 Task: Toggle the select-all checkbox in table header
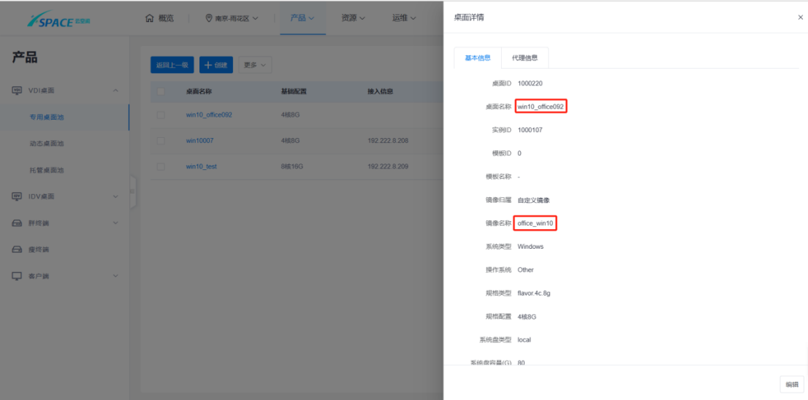click(x=161, y=91)
